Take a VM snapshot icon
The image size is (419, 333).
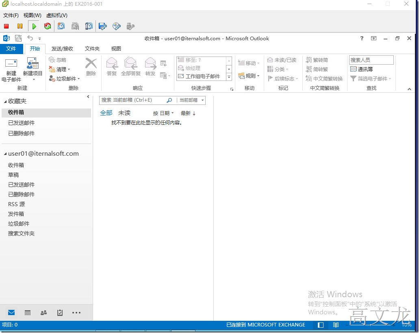[61, 26]
